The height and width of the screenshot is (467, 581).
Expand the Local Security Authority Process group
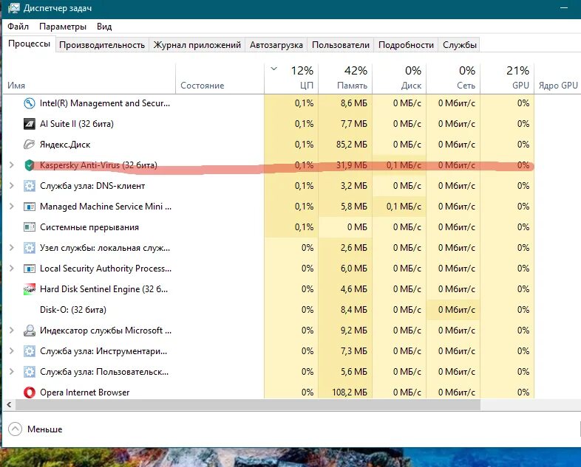[x=12, y=269]
